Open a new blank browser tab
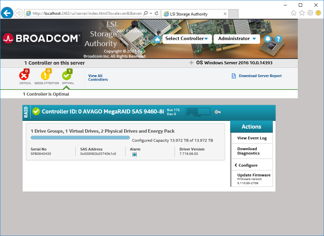Screen dimensions: 324x236 pyautogui.click(x=233, y=14)
